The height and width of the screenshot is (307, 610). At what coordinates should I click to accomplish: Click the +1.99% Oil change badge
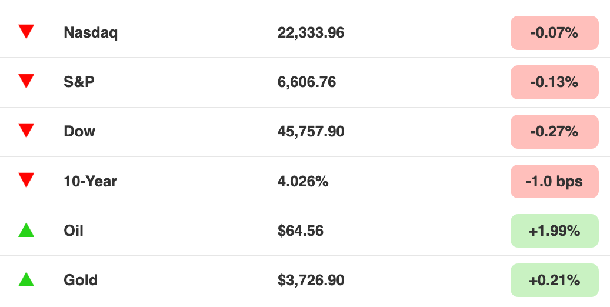pos(554,231)
